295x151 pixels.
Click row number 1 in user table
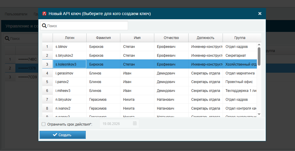tap(47, 47)
